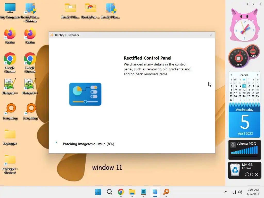Click the speaker mute icon in volume gadget
Viewport: 264px width, 198px height.
(233, 145)
